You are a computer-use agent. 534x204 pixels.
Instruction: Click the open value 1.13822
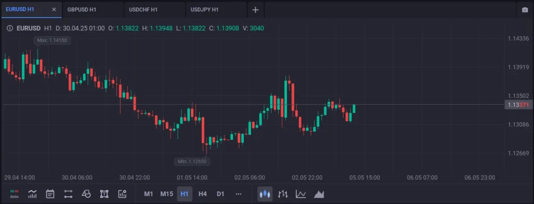click(x=127, y=28)
